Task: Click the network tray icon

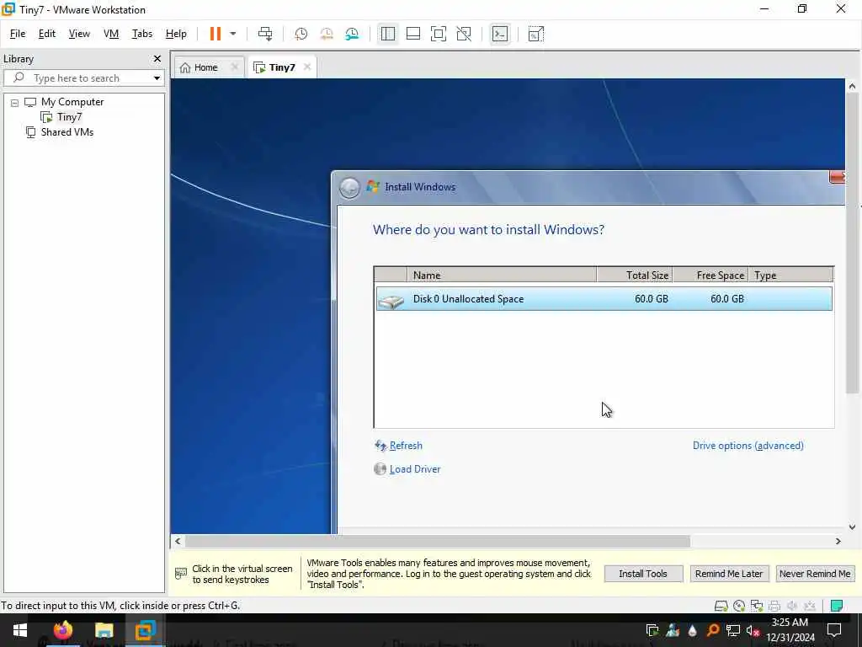Action: click(733, 630)
